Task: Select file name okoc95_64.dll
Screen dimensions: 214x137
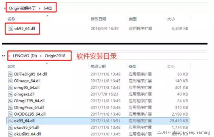Action: click(x=27, y=127)
